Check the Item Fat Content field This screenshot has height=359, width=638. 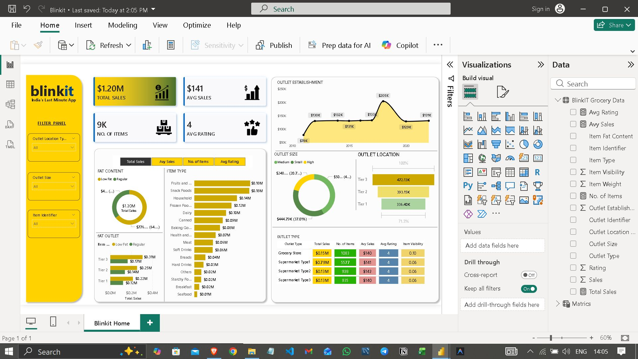[573, 136]
